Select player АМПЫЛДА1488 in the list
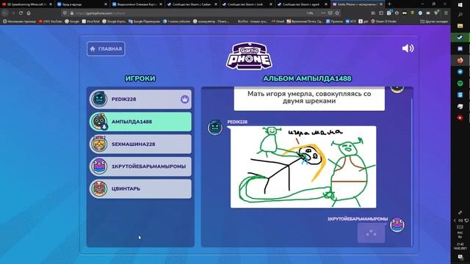 coord(140,122)
